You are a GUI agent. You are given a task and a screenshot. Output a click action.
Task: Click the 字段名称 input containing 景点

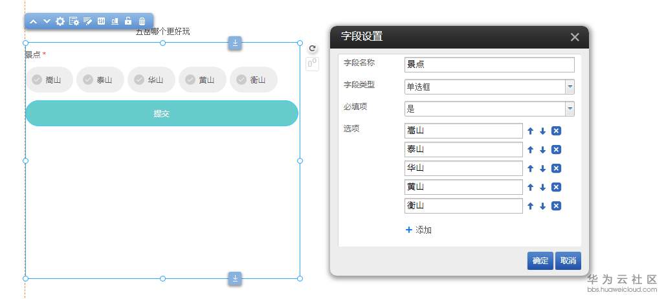point(489,65)
